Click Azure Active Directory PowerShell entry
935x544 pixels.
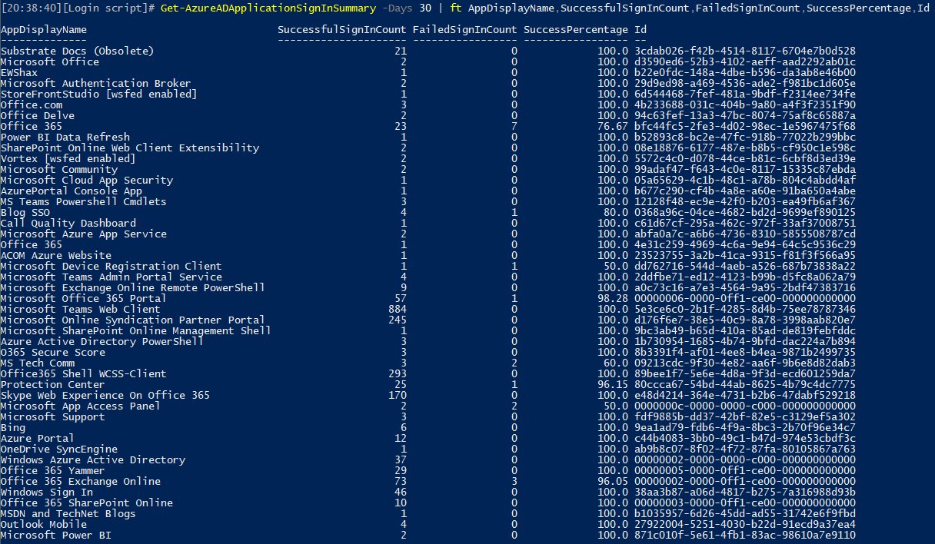pyautogui.click(x=102, y=341)
